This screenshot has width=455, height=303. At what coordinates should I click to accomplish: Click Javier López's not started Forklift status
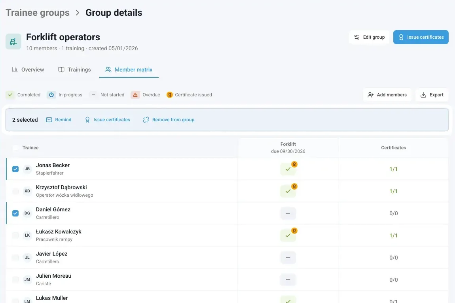[x=288, y=258]
